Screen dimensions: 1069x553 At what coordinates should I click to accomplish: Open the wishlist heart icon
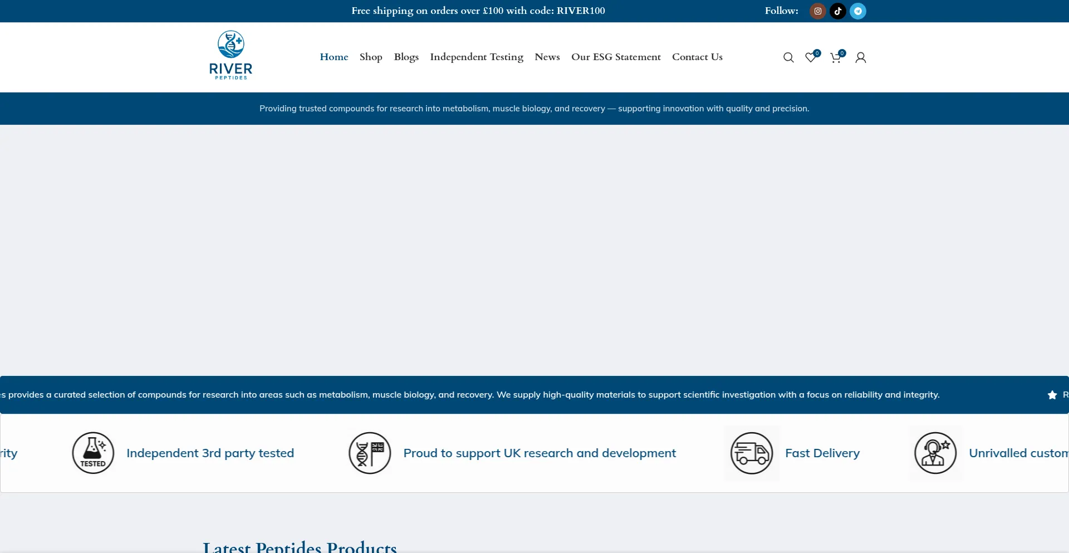tap(811, 57)
